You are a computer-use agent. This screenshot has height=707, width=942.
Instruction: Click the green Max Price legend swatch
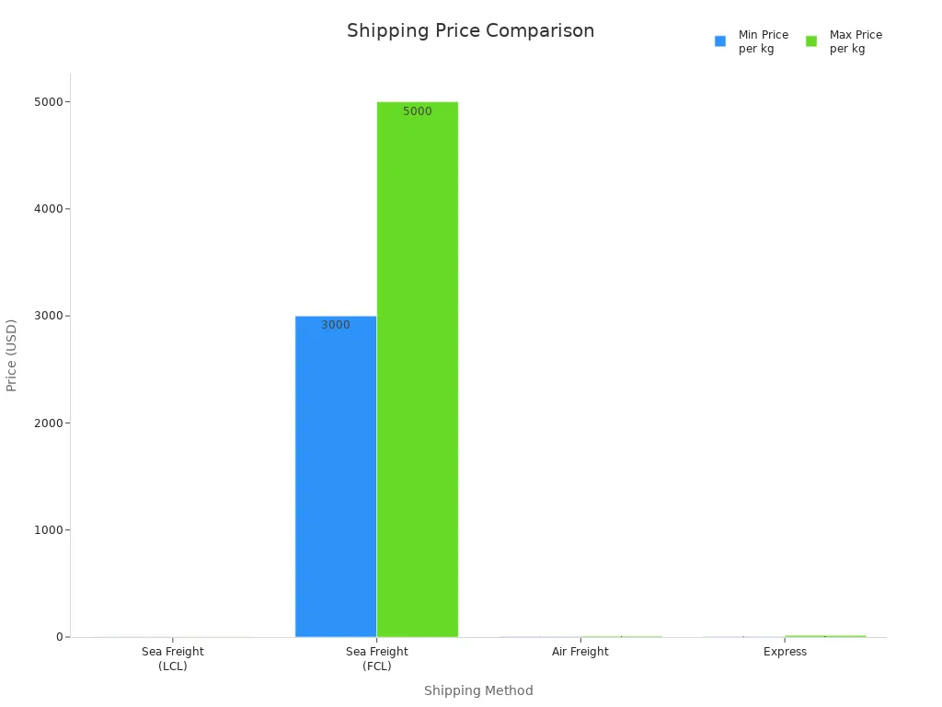[811, 41]
